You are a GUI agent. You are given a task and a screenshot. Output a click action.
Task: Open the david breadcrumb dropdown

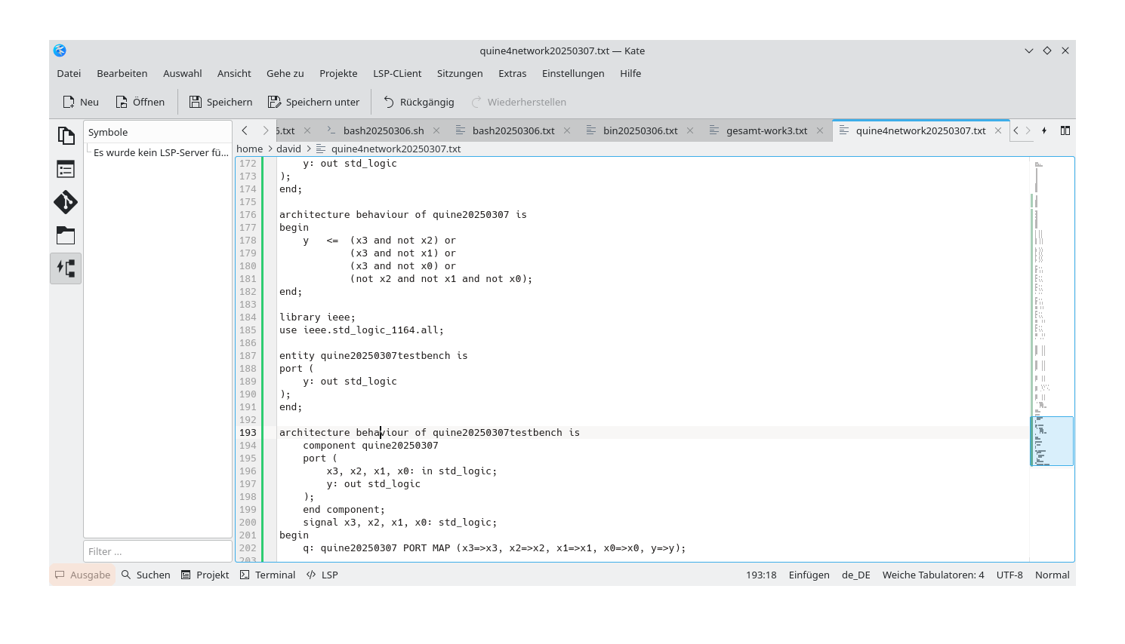(289, 149)
